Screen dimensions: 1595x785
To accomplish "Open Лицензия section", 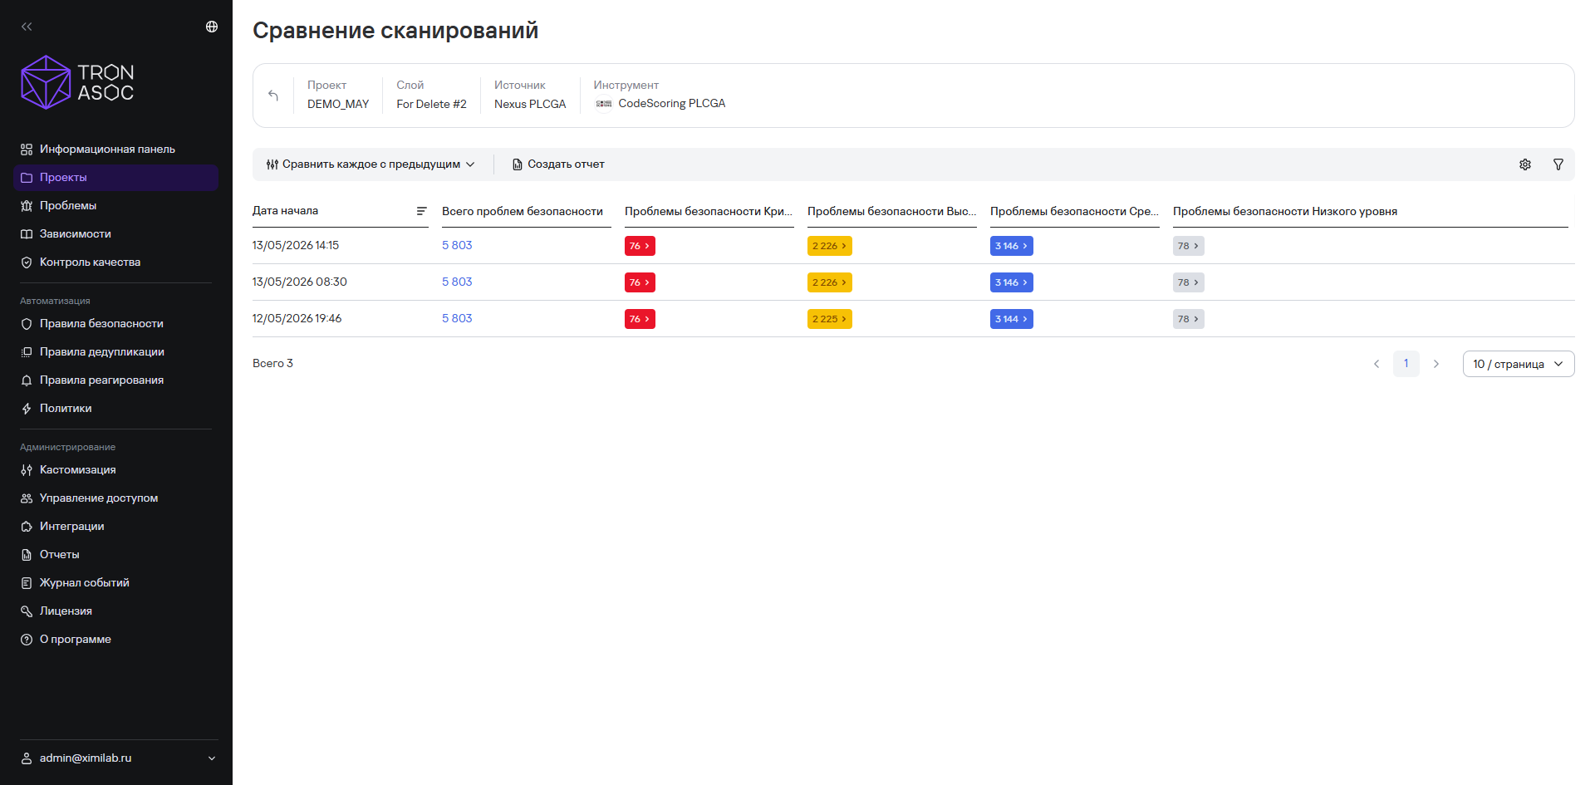I will click(115, 611).
